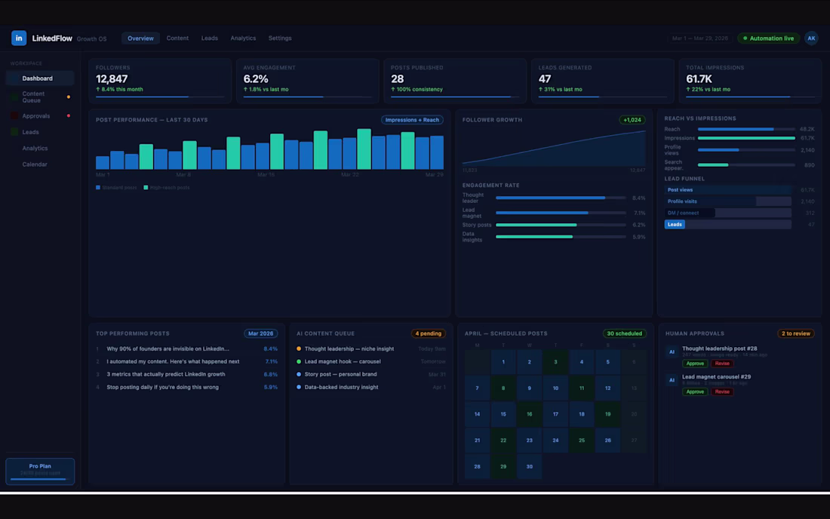Open the AK user avatar menu
The height and width of the screenshot is (519, 830).
[x=810, y=38]
